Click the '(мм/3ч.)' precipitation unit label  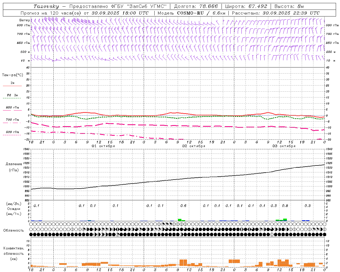pyautogui.click(x=13, y=204)
